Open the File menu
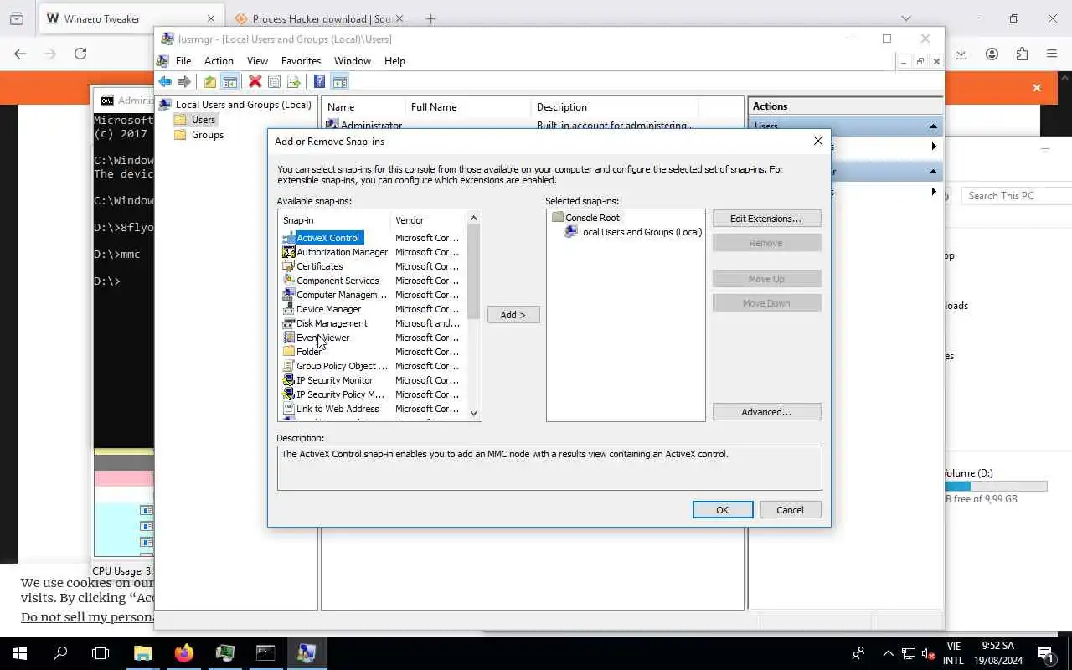The image size is (1072, 670). 183,61
